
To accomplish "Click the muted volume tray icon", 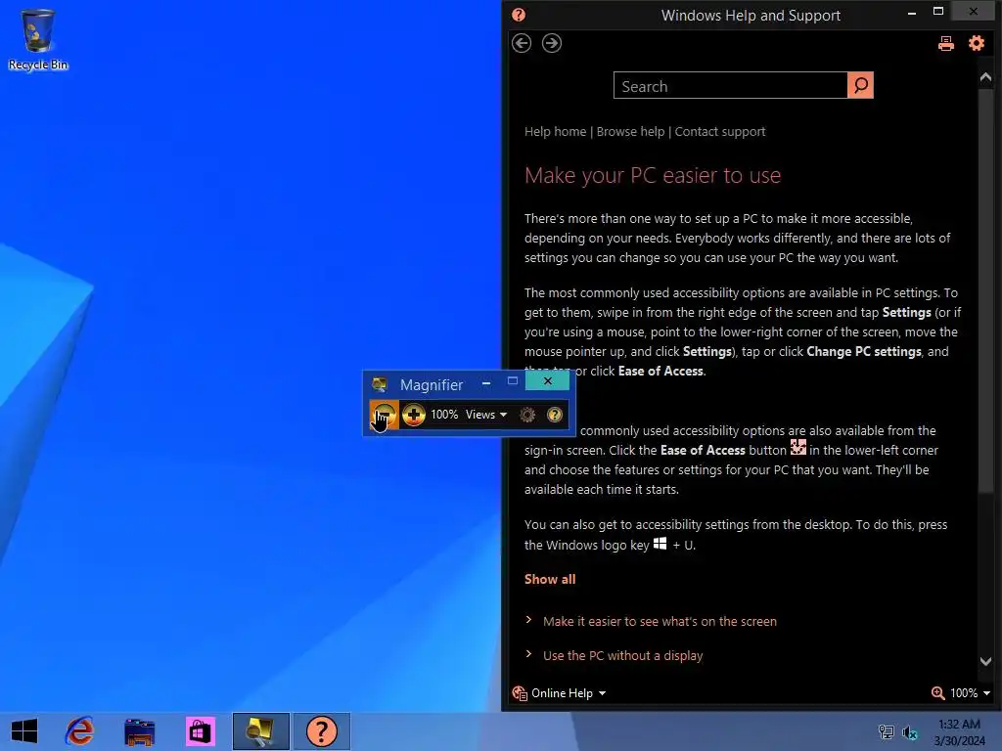I will (910, 732).
